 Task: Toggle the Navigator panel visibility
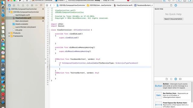(180, 1)
